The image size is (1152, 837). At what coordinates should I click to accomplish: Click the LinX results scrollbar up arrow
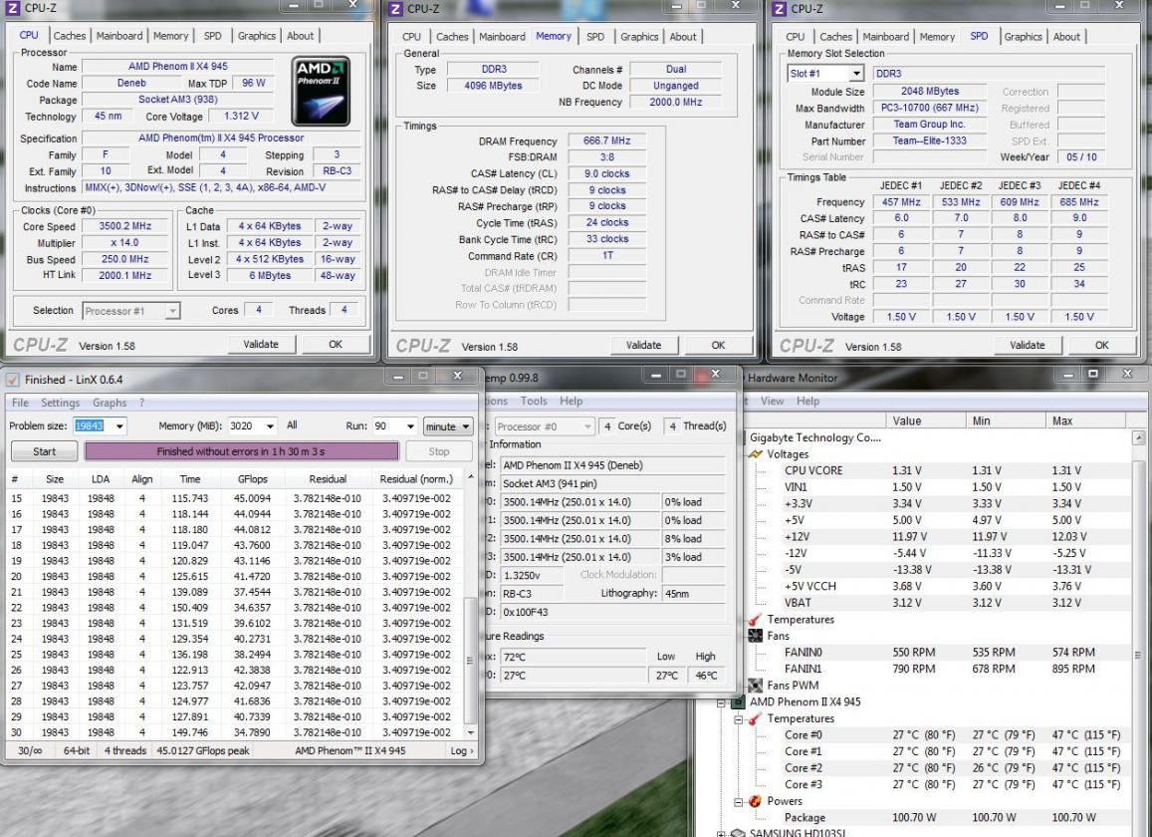(x=471, y=477)
